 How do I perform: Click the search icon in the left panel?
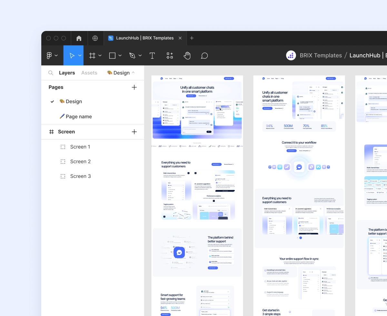[x=51, y=73]
